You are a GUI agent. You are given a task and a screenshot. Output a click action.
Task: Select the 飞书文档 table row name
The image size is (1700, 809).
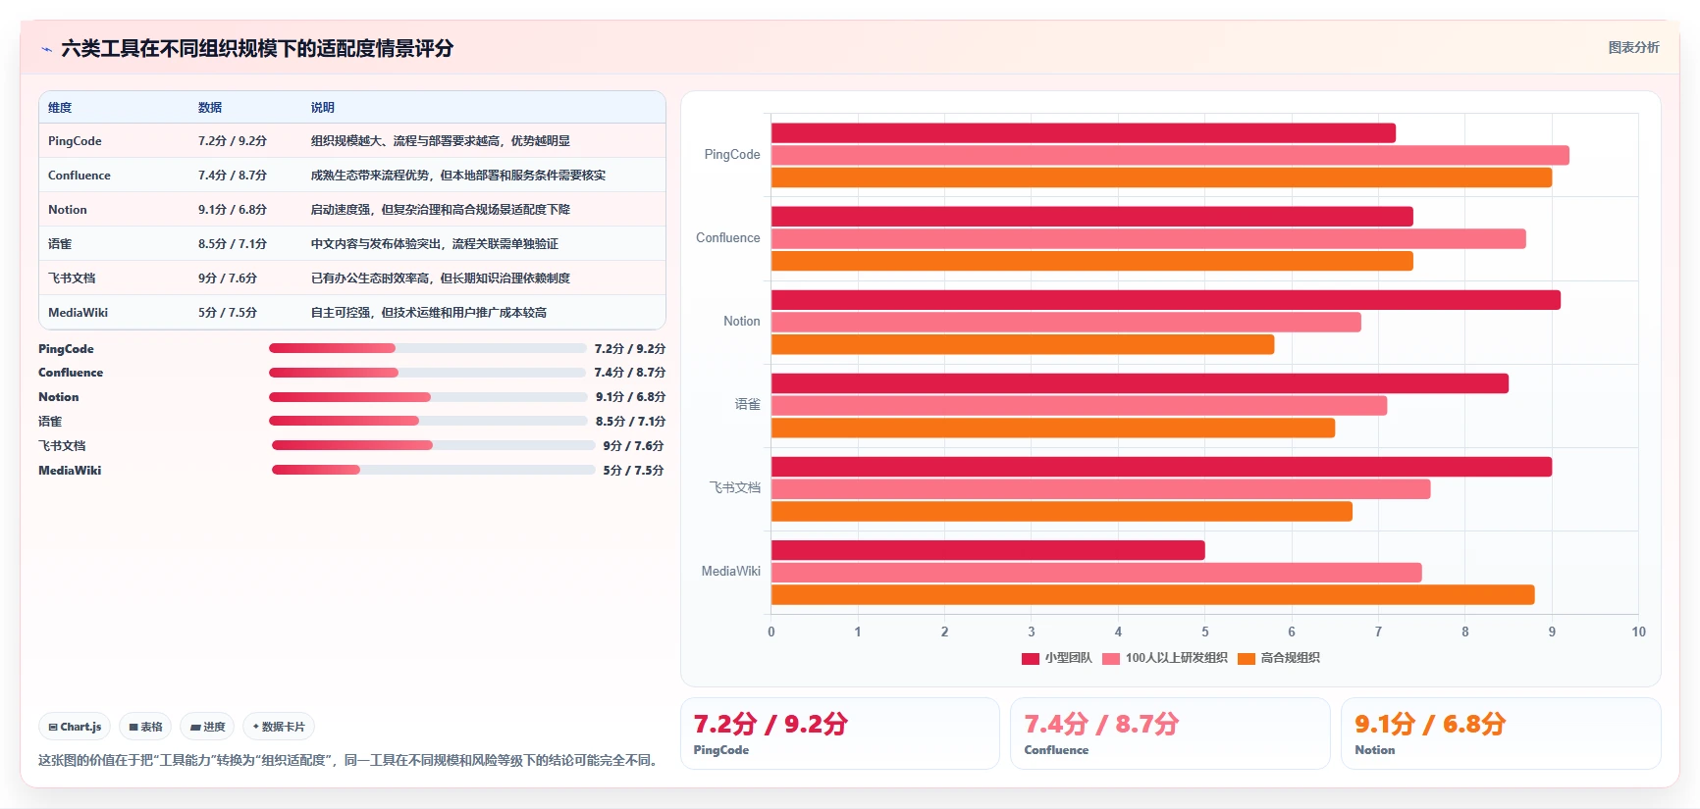pos(72,278)
